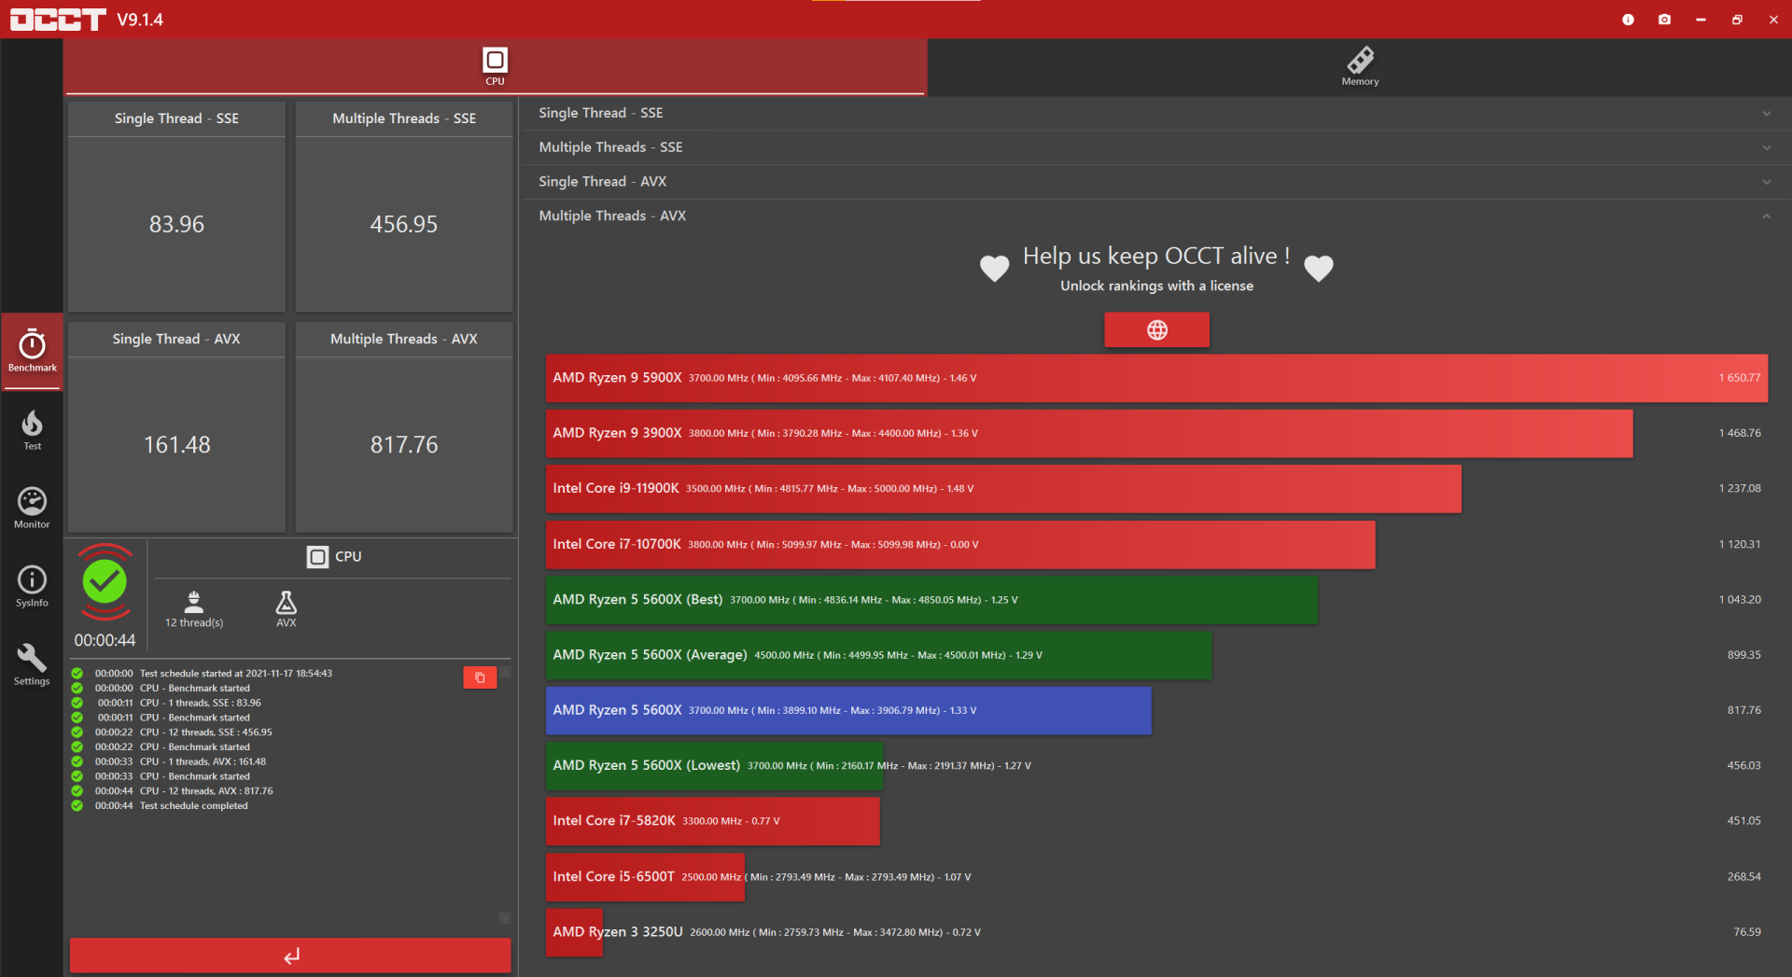Viewport: 1792px width, 977px height.
Task: Click the CPU heading in the test status panel
Action: point(334,557)
